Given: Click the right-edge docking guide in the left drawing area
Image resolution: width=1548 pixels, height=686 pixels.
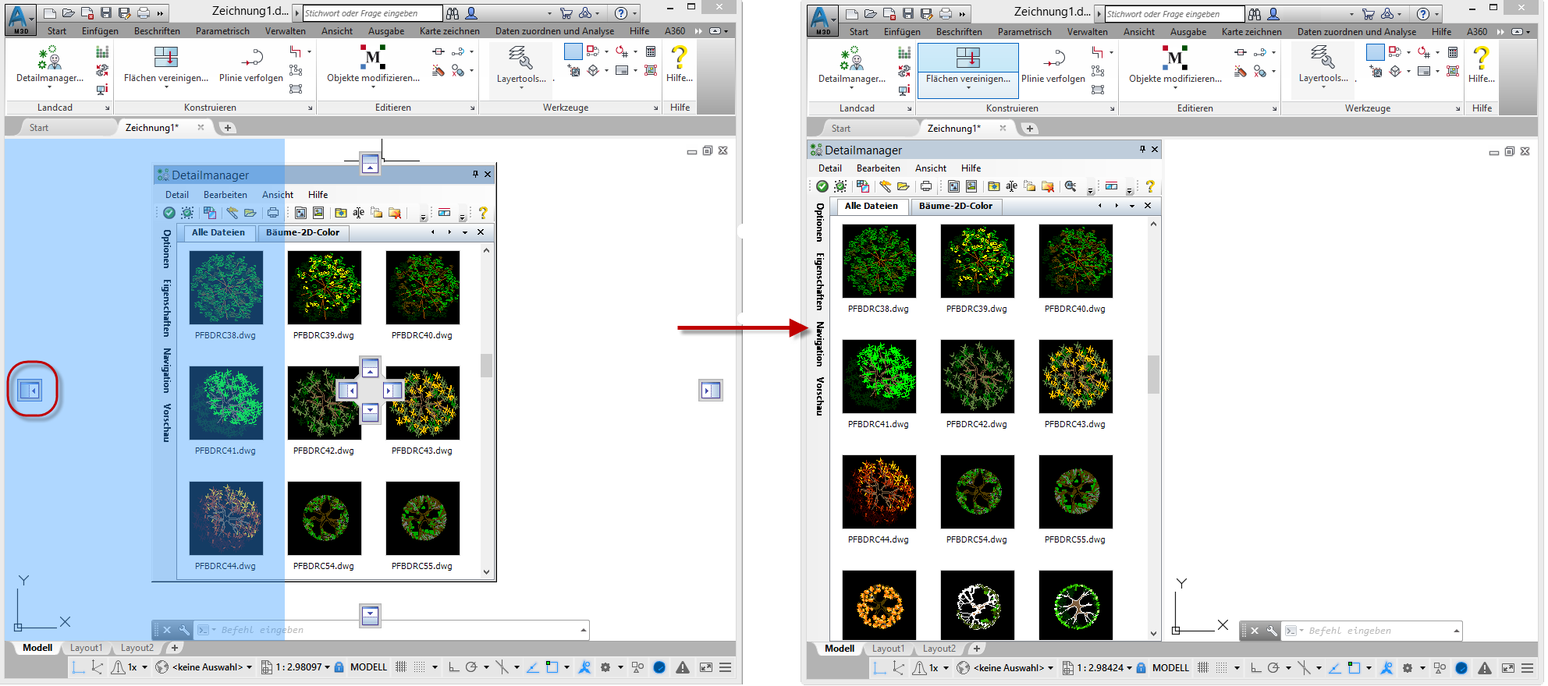Looking at the screenshot, I should click(x=710, y=390).
